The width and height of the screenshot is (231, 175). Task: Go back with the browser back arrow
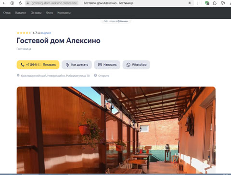coord(4,3)
